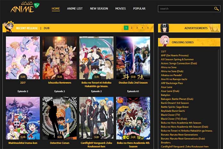Click Douluo Dalu 2nd Season title link
223x149 pixels.
pyautogui.click(x=133, y=83)
